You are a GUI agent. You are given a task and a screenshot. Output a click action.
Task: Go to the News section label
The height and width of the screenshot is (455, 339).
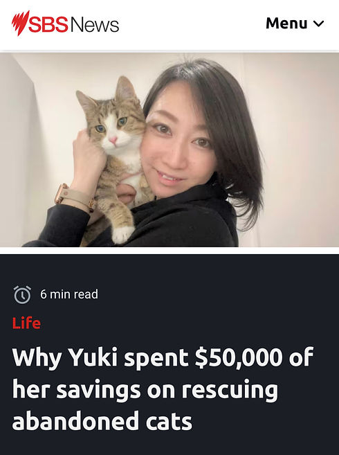(95, 24)
